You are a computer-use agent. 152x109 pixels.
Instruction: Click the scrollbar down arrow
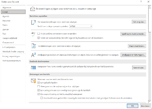(x=150, y=102)
